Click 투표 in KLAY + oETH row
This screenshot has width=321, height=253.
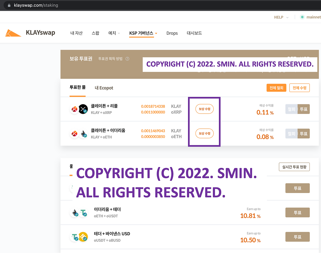point(304,134)
